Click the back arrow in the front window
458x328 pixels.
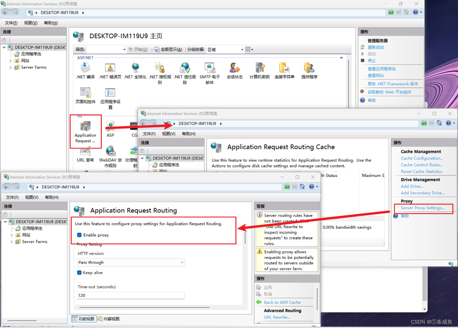(6, 187)
